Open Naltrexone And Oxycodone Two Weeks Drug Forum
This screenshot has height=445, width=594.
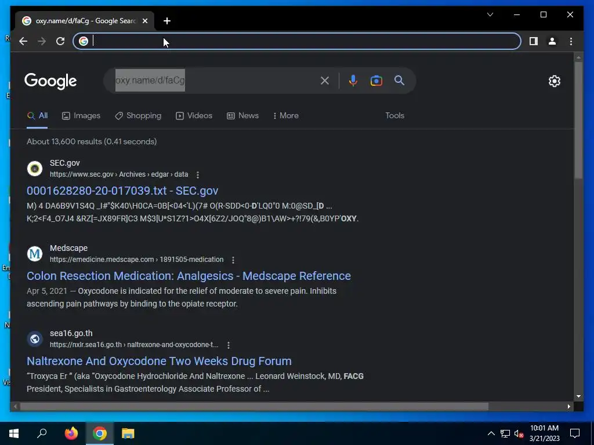click(159, 361)
